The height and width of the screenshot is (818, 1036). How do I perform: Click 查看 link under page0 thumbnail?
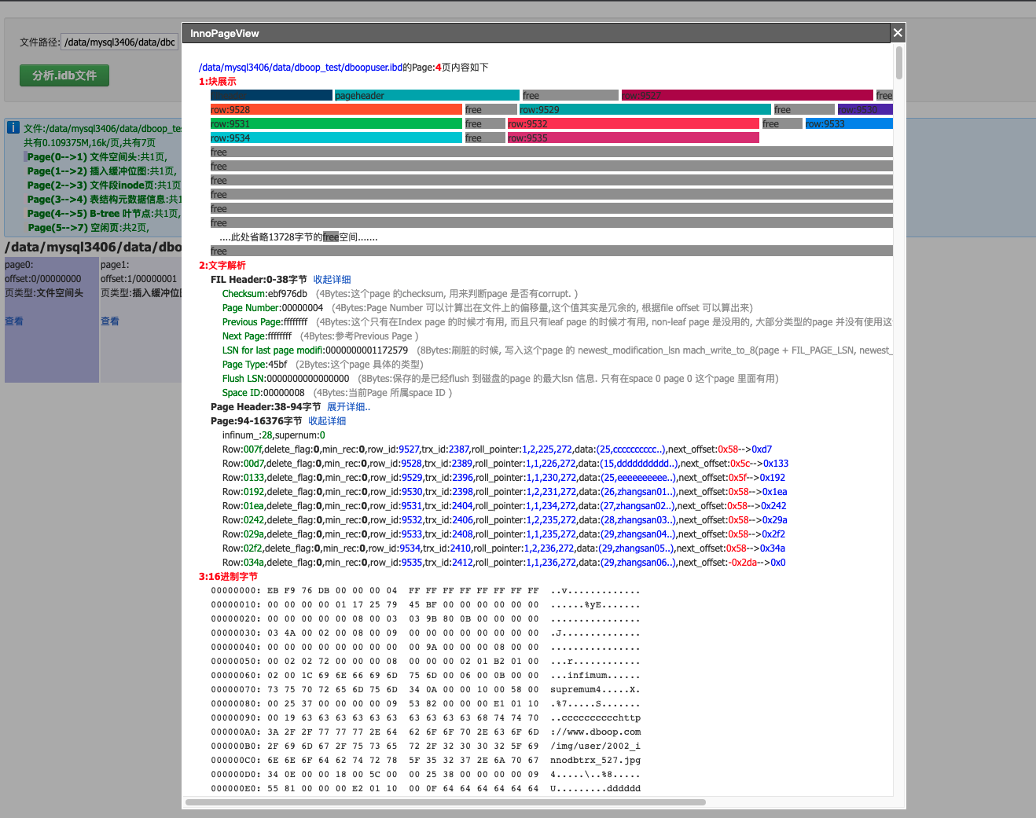(14, 321)
